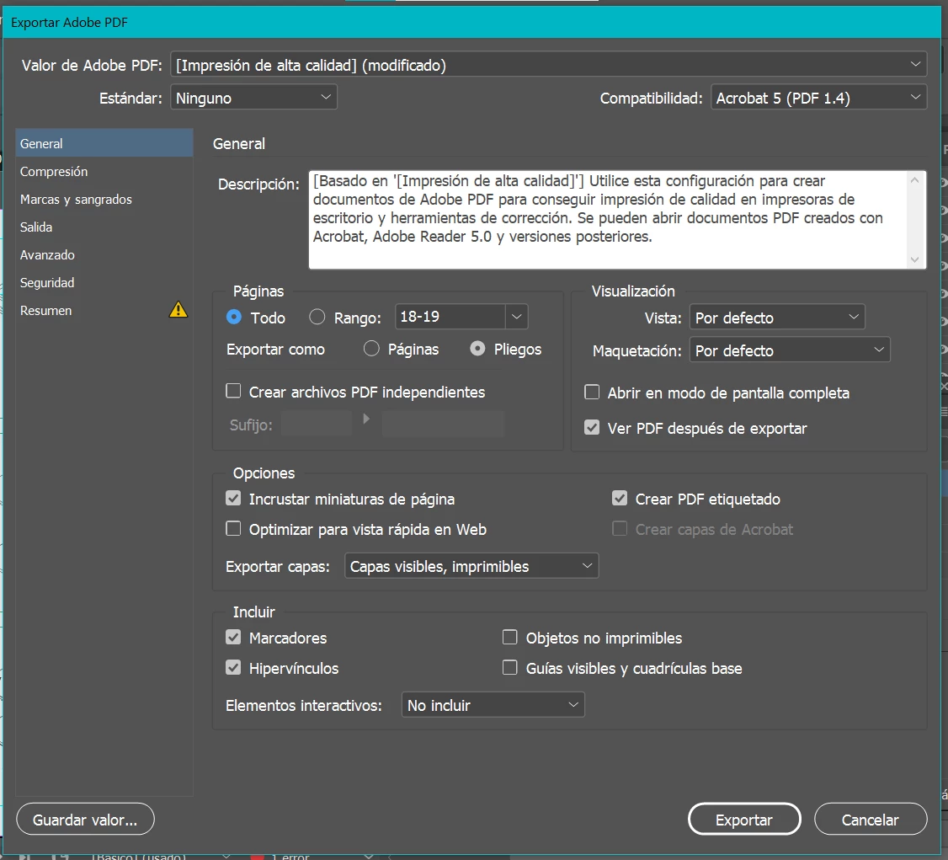This screenshot has height=860, width=948.
Task: Select the General category in sidebar
Action: pos(104,143)
